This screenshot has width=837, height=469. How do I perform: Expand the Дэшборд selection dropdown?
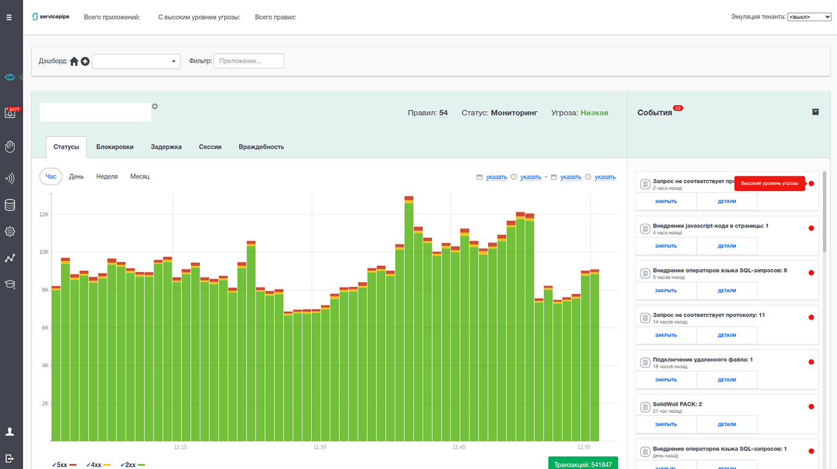[x=136, y=61]
